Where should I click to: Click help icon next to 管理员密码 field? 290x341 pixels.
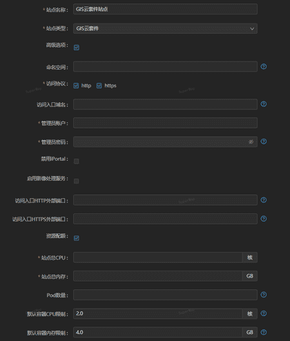(264, 142)
